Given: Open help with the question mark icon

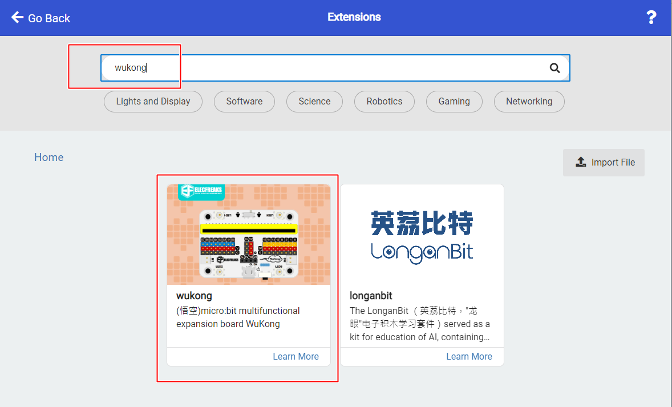Looking at the screenshot, I should click(x=651, y=17).
